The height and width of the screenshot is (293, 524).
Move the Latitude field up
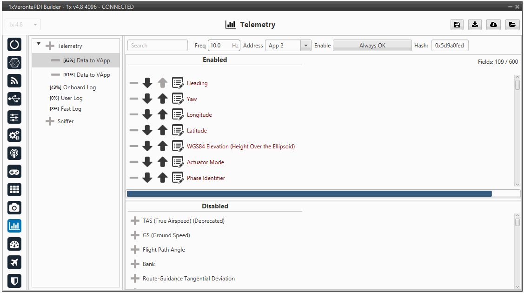162,131
